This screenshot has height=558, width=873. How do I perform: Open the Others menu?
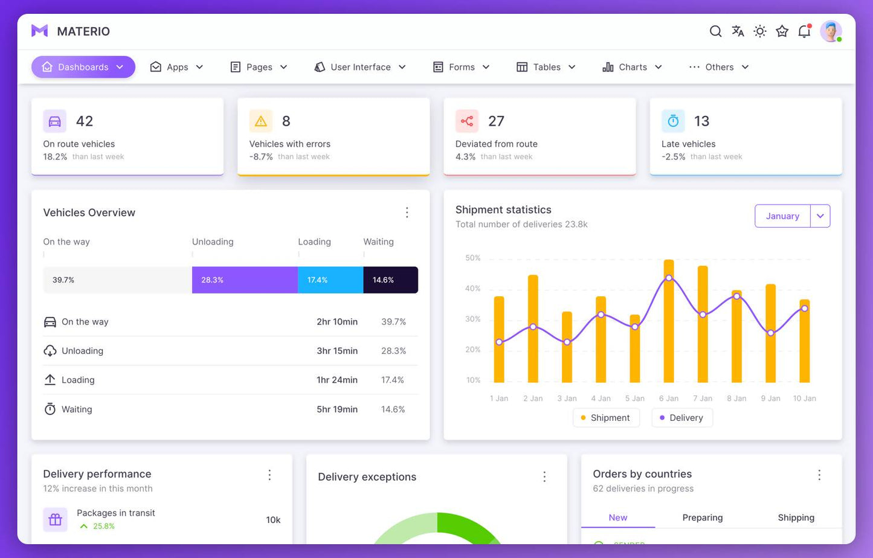point(719,67)
